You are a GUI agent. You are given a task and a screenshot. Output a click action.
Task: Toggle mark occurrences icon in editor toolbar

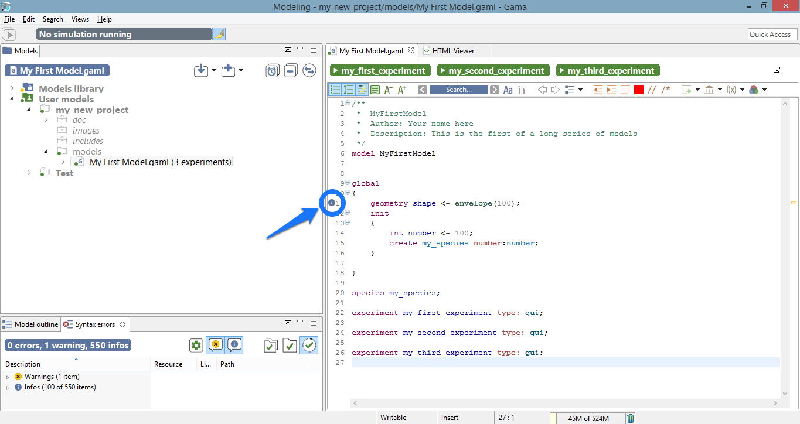[362, 90]
